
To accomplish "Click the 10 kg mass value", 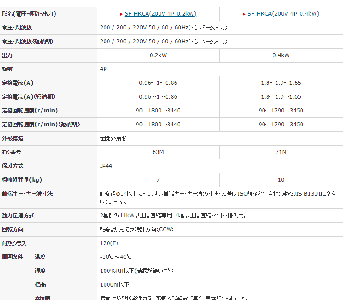I will (x=281, y=180).
